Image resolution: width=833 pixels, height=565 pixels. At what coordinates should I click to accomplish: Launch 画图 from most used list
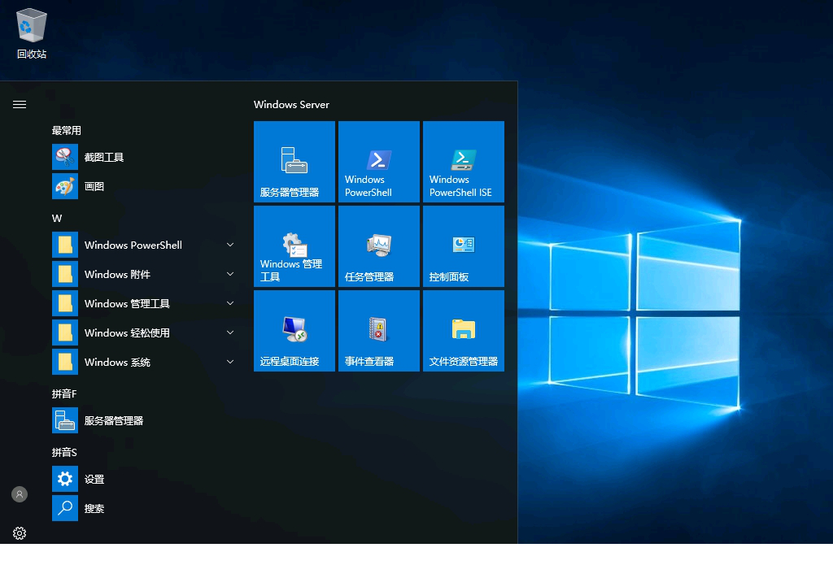(143, 186)
